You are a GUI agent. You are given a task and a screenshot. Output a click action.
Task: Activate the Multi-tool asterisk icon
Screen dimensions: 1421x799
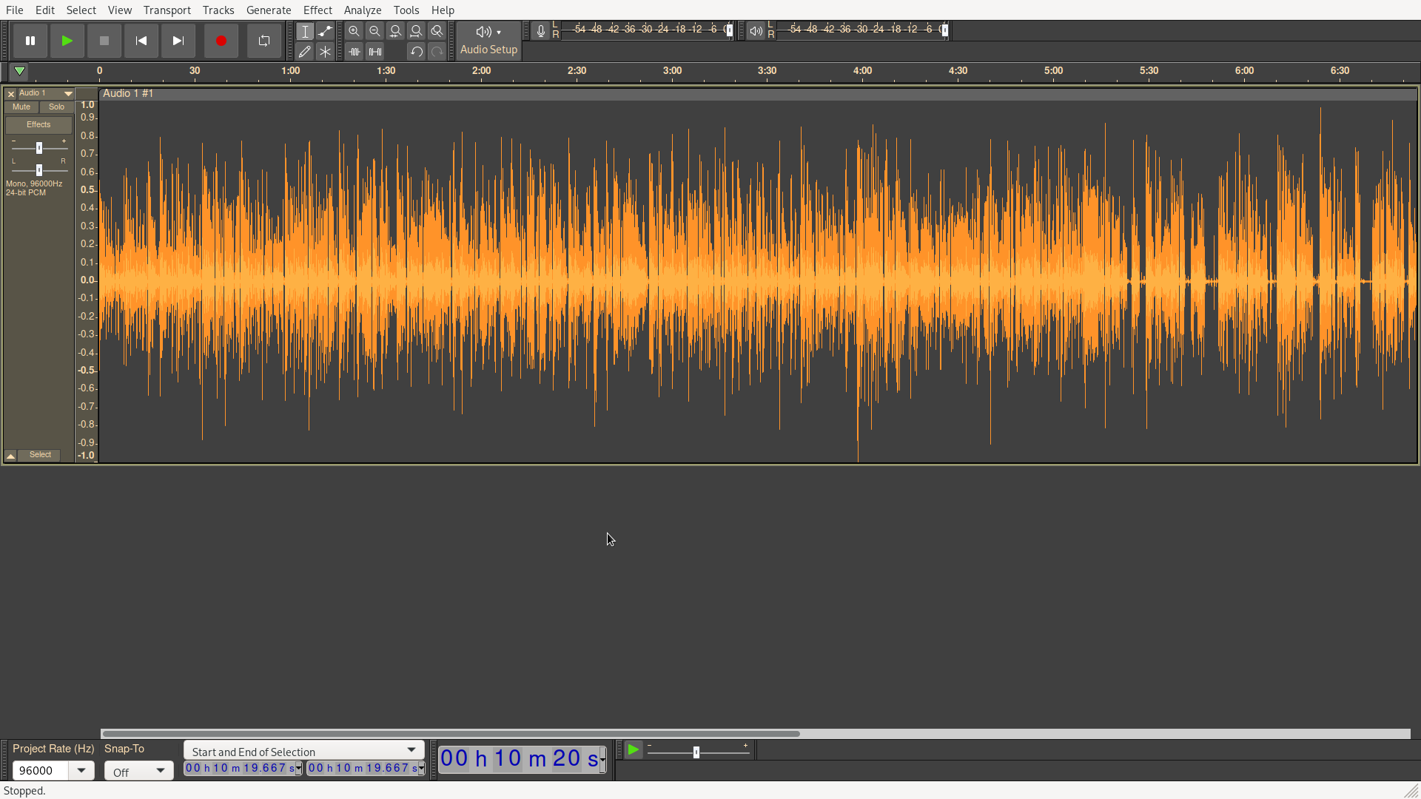click(x=325, y=52)
